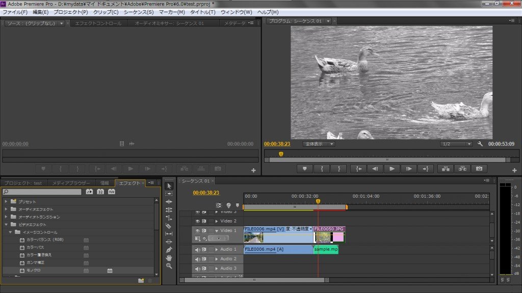
Task: Select the Rolling Edit tool
Action: point(169,210)
